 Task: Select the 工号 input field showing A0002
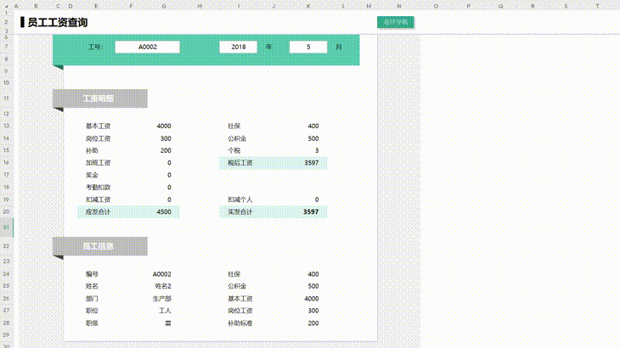click(147, 48)
